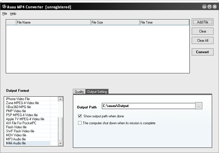Image resolution: width=219 pixels, height=153 pixels.
Task: Select the Output Setting tab
Action: pos(97,91)
